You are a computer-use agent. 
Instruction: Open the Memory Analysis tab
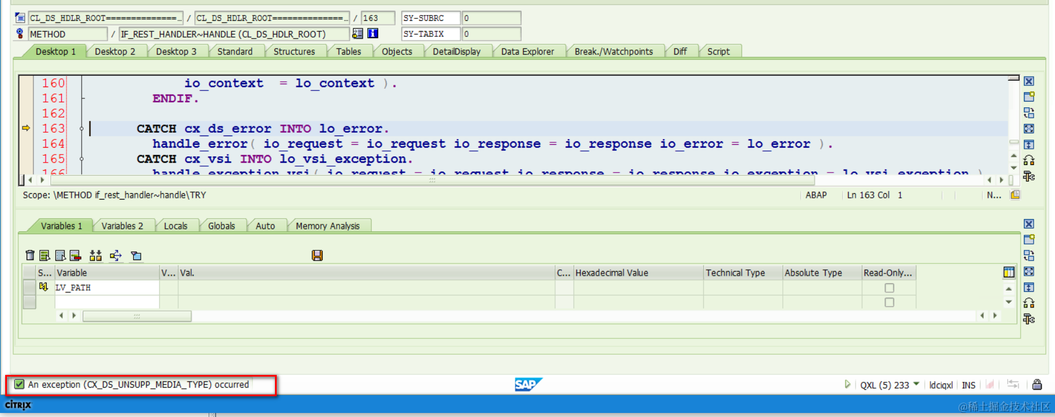click(327, 226)
